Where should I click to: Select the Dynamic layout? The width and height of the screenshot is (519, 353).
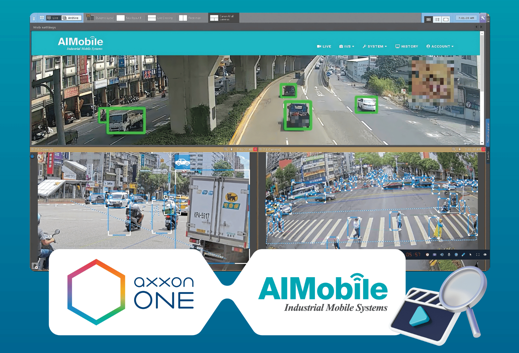point(100,18)
